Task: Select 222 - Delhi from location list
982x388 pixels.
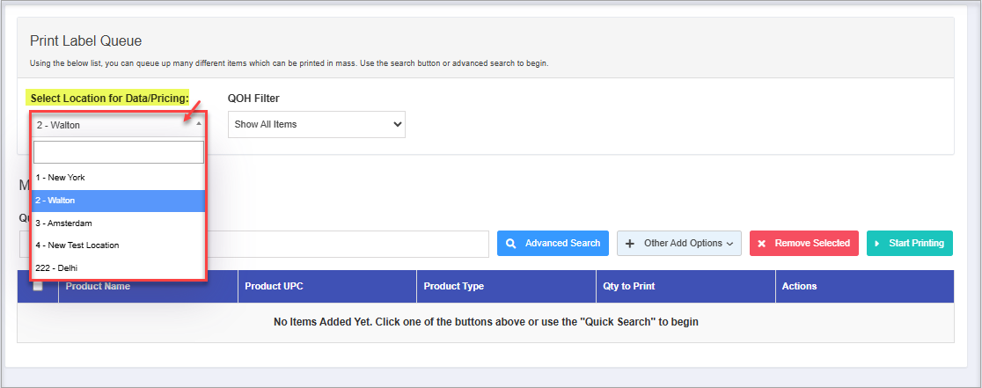Action: 118,267
